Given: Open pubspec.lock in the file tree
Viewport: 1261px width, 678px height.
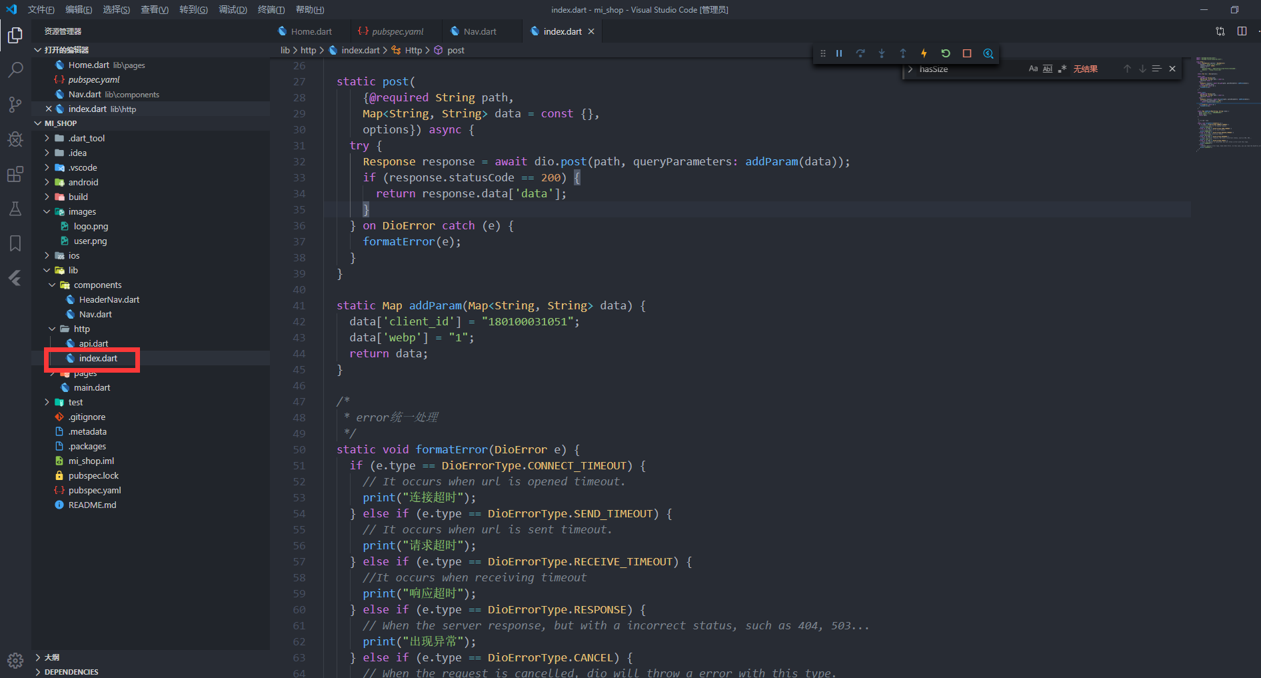Looking at the screenshot, I should tap(93, 475).
